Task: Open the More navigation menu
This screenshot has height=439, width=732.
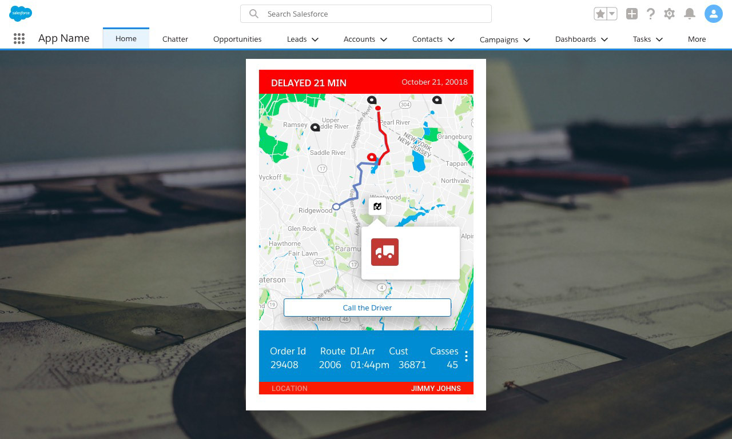Action: 697,39
